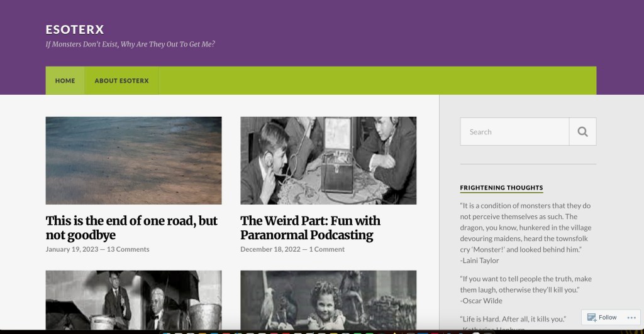
Task: Open 'The Weird Part: Fun with Paranormal Podcasting'
Action: pos(310,228)
